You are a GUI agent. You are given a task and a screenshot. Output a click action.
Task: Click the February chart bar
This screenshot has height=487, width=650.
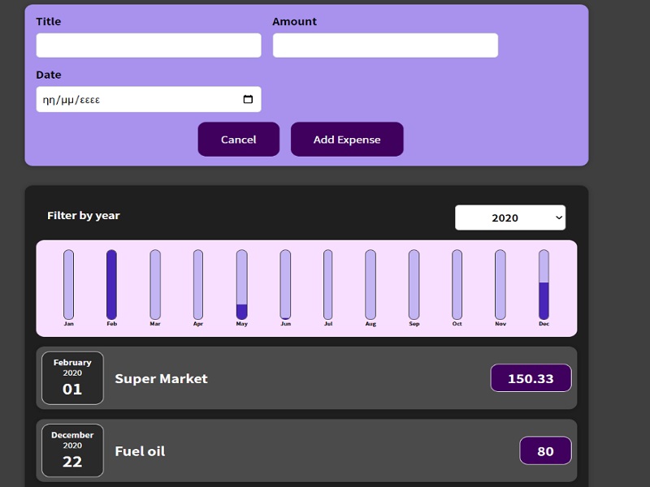click(111, 284)
